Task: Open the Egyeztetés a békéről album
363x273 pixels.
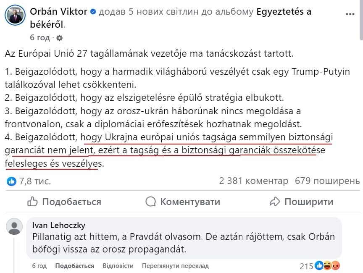Action: [x=284, y=12]
